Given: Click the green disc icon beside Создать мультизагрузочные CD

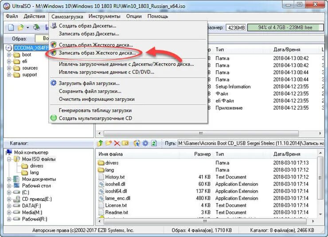Looking at the screenshot, I should pos(54,118).
